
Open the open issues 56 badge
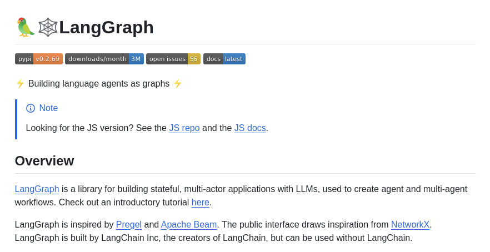tap(173, 59)
